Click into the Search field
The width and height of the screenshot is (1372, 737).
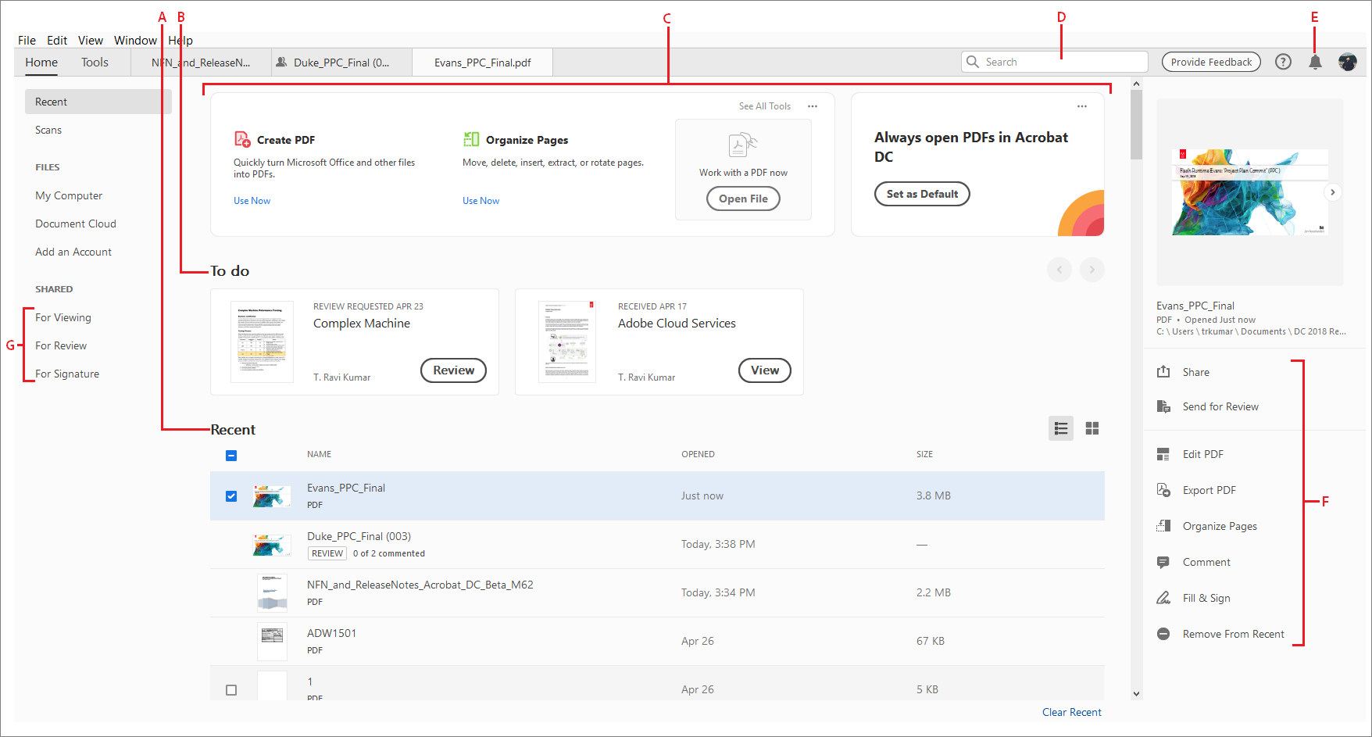[x=1055, y=62]
